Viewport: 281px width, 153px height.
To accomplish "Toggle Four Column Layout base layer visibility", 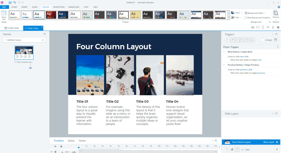I will (x=277, y=142).
